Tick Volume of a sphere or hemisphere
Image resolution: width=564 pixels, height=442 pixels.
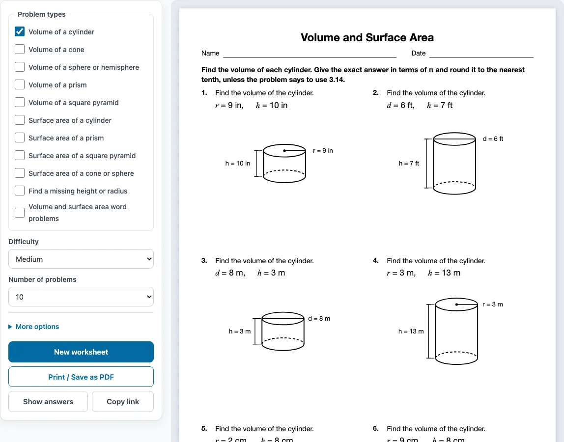click(x=20, y=67)
